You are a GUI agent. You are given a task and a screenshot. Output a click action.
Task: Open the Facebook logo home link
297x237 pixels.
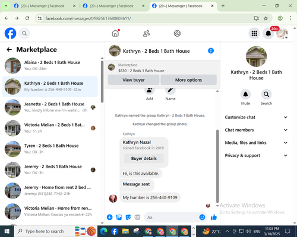[10, 33]
